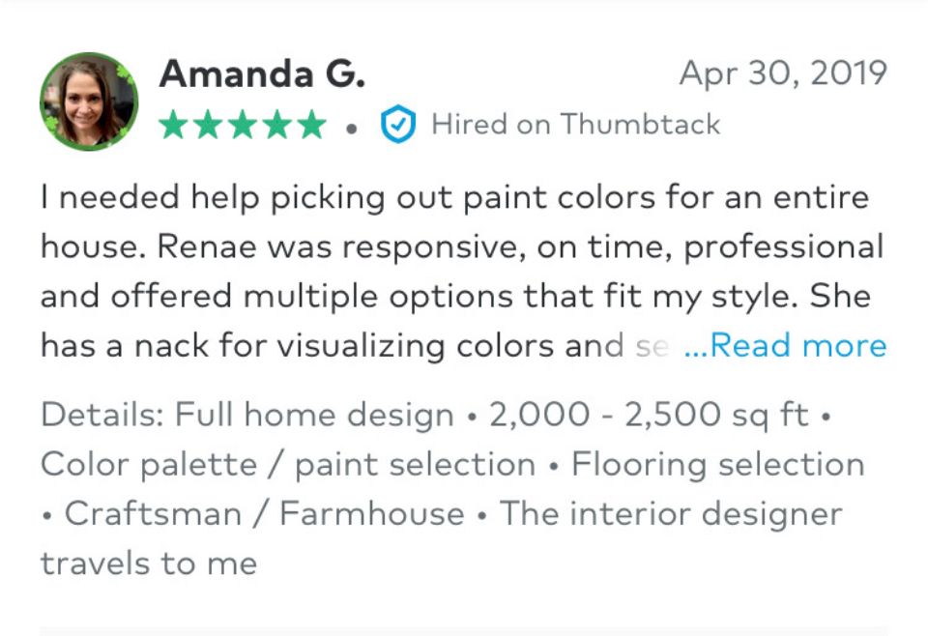Click the Details: Full home design text
The width and height of the screenshot is (928, 636).
click(x=247, y=415)
